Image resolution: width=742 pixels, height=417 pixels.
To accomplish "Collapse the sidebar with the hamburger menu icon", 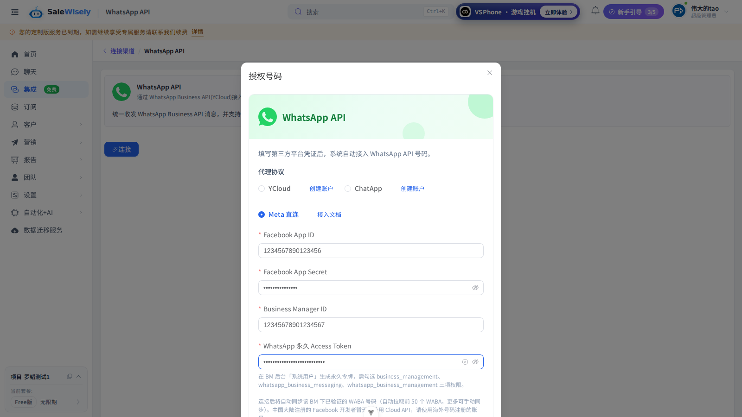I will pos(15,12).
